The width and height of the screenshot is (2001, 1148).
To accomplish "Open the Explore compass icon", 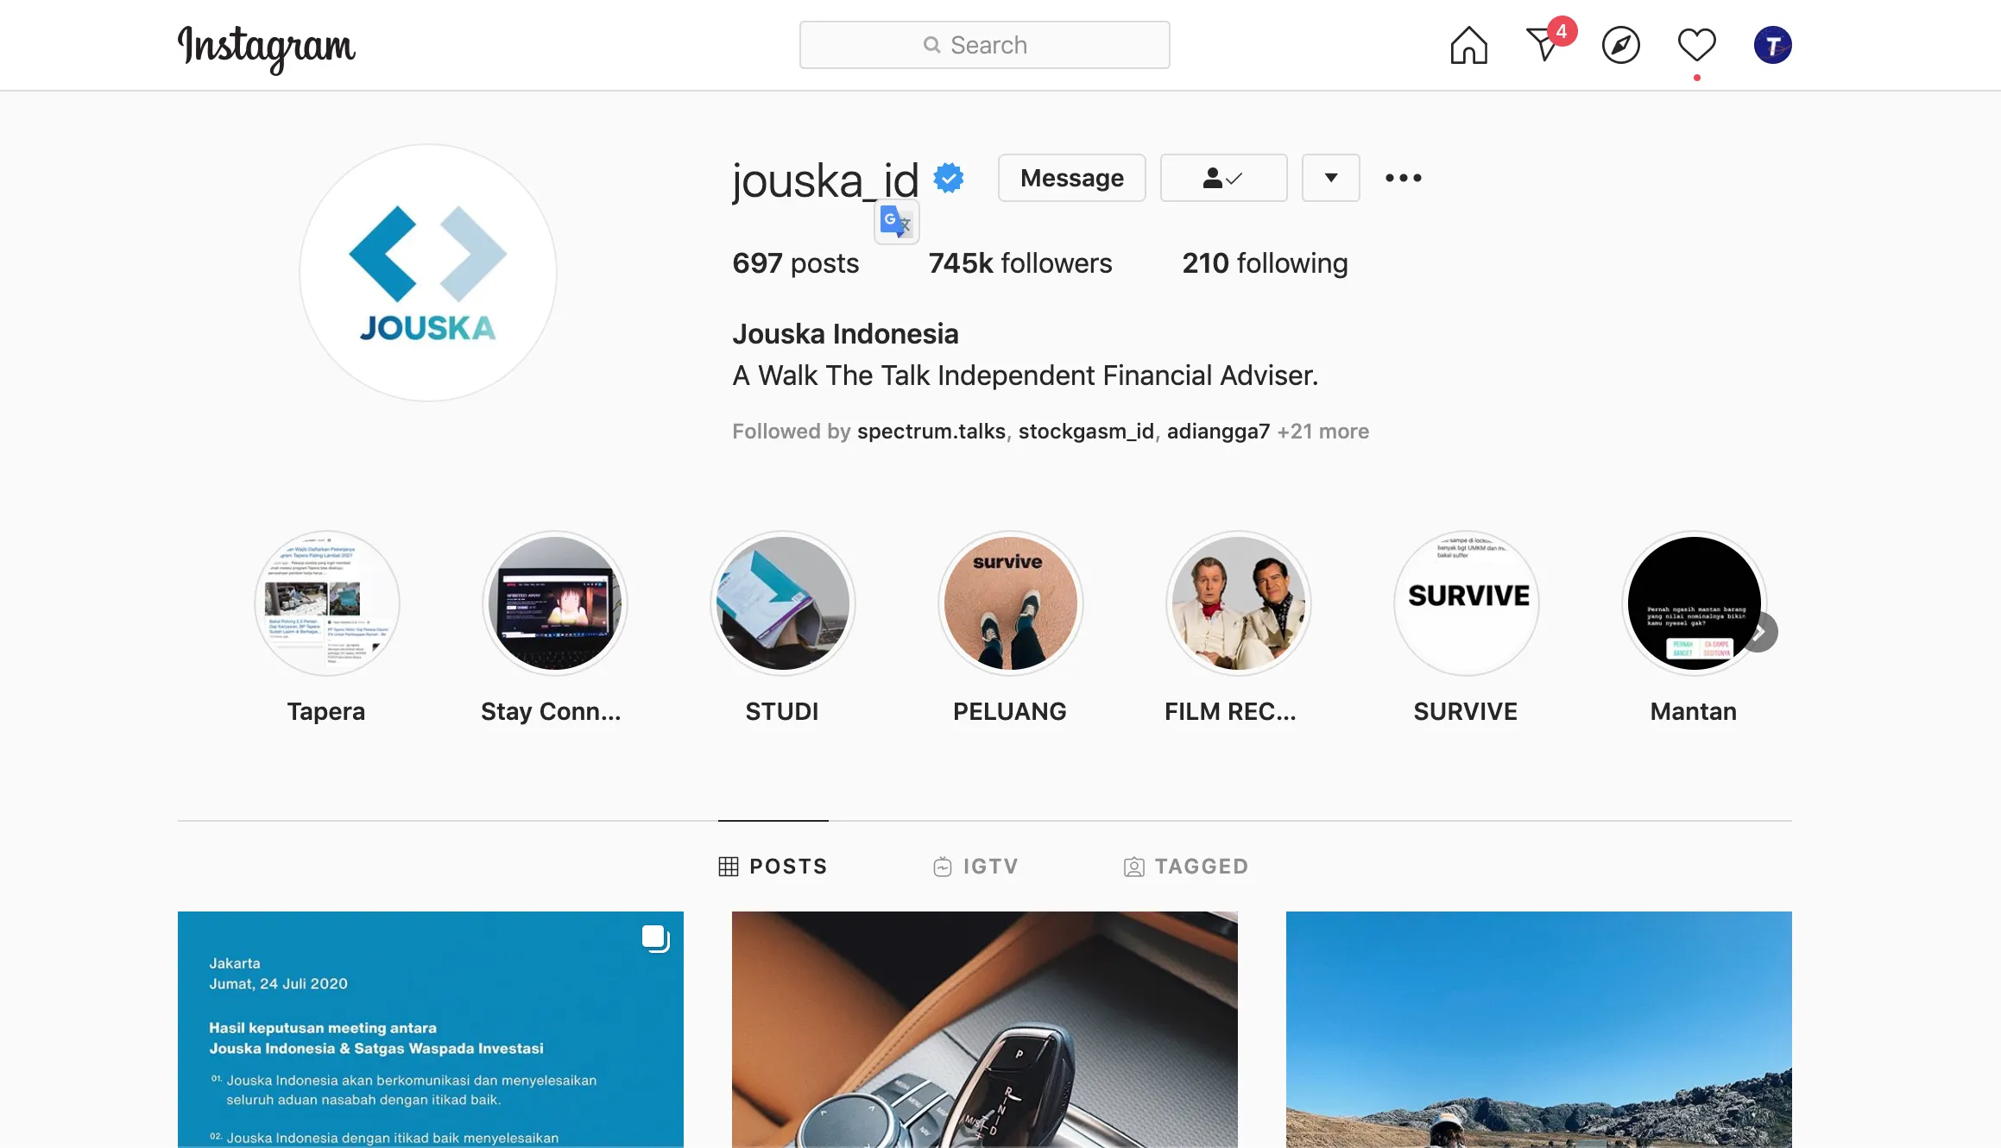I will tap(1620, 45).
